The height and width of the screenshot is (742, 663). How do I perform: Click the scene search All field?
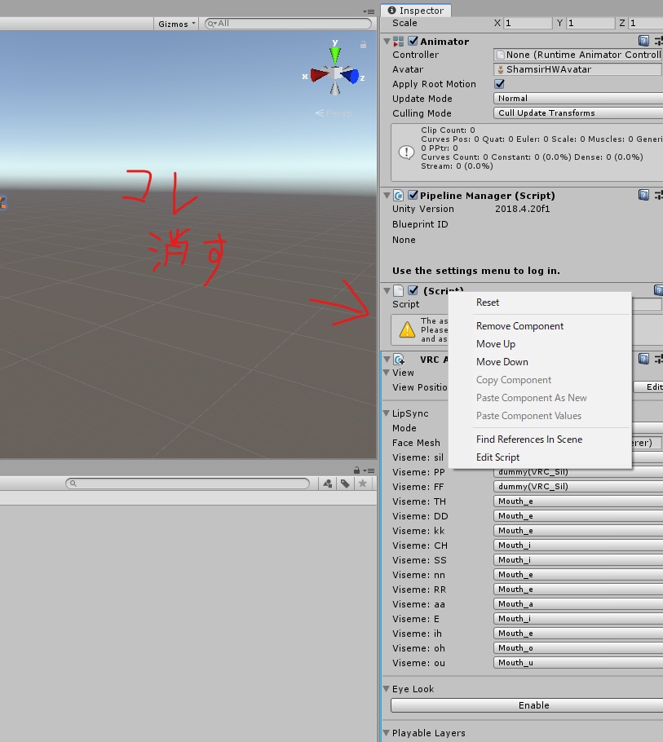(x=288, y=23)
